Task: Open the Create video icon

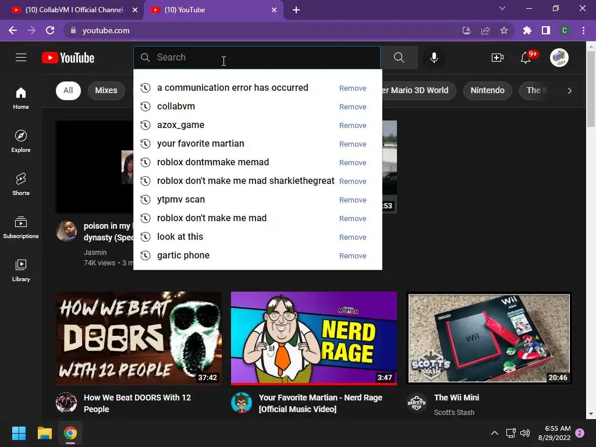Action: [497, 58]
